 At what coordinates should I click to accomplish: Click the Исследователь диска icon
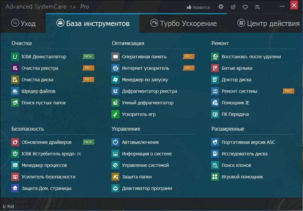215,154
